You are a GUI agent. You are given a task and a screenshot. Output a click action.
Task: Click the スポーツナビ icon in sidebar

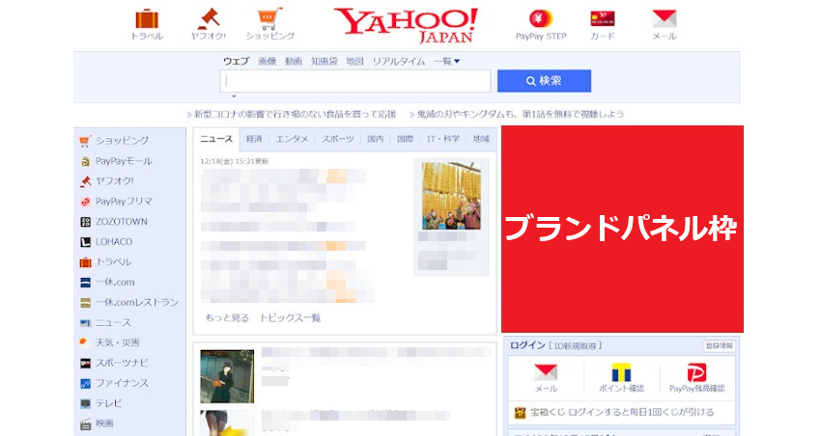click(85, 364)
